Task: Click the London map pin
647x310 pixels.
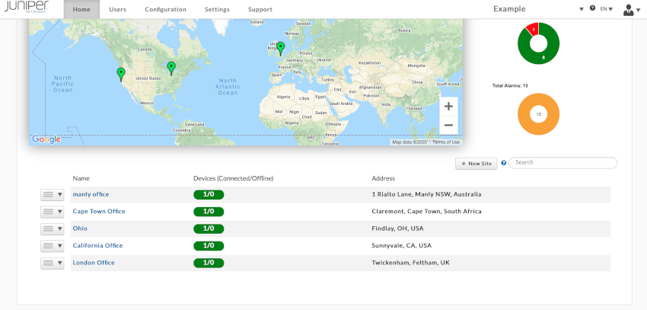Action: coord(281,49)
